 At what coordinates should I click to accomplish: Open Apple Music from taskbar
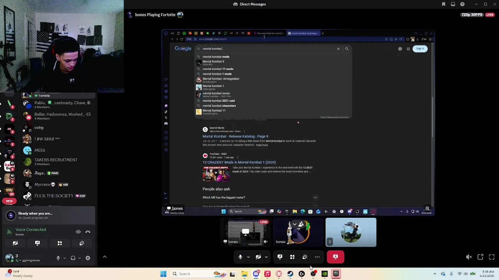point(267,274)
